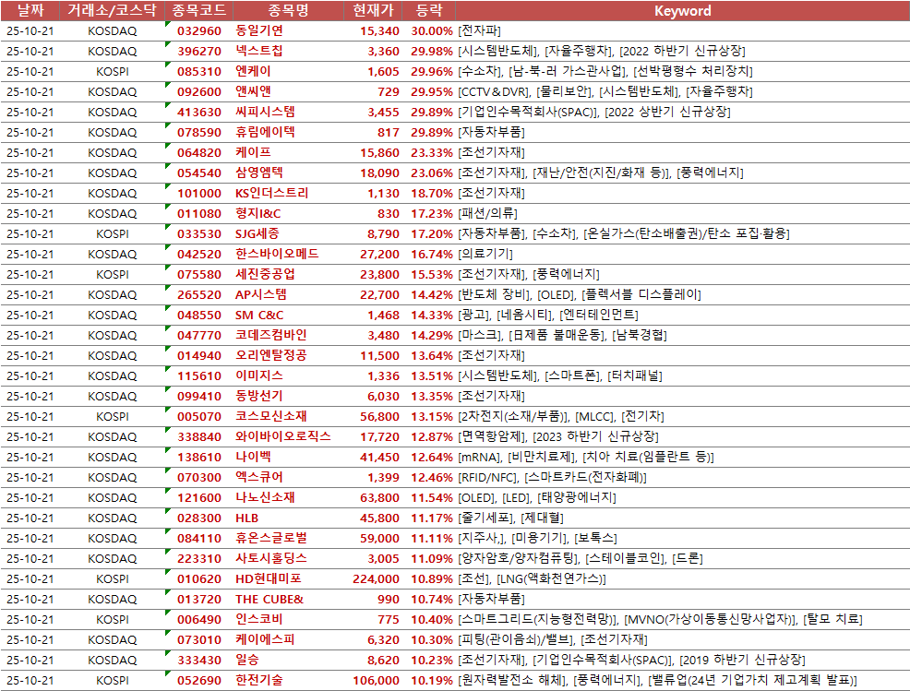Click the stock name 씨피시스템
This screenshot has height=691, width=910.
pos(265,112)
